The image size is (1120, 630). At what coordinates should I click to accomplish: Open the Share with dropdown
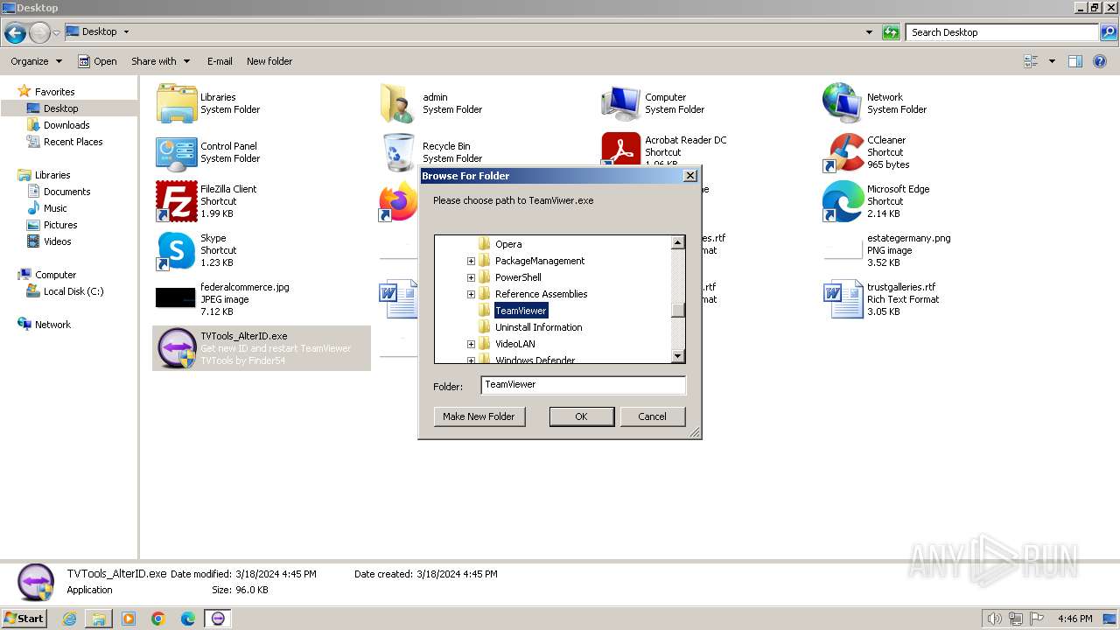tap(160, 61)
